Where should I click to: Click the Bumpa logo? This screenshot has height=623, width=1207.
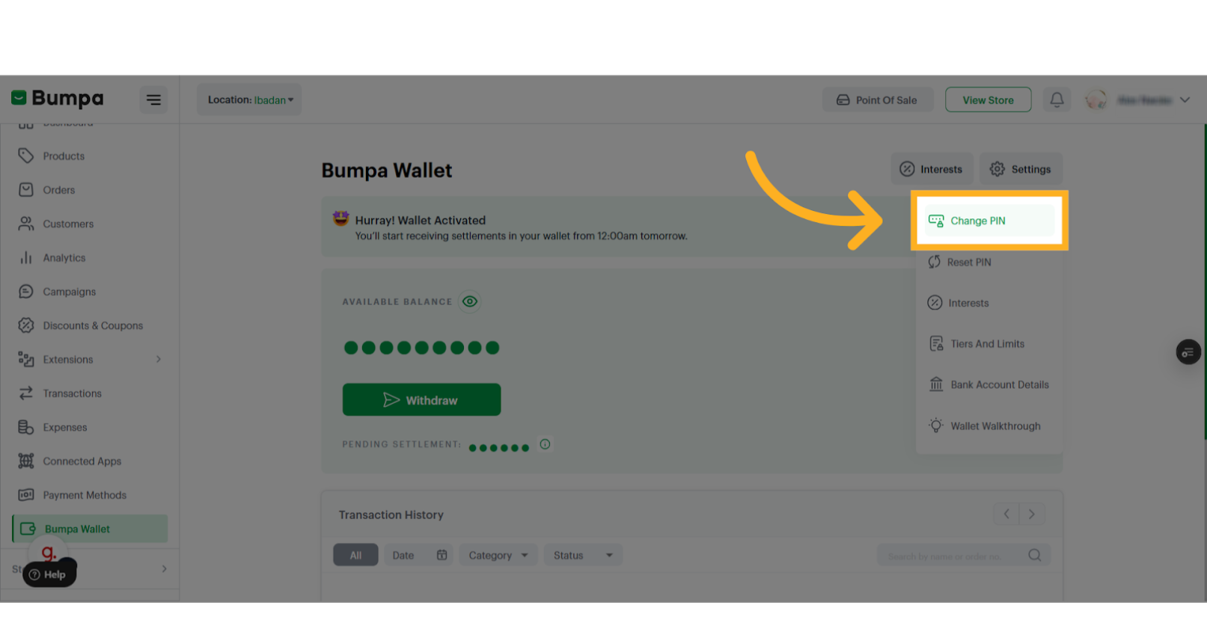coord(58,98)
